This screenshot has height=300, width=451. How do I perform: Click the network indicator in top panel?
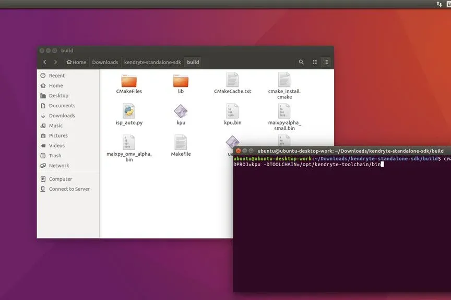tap(439, 4)
